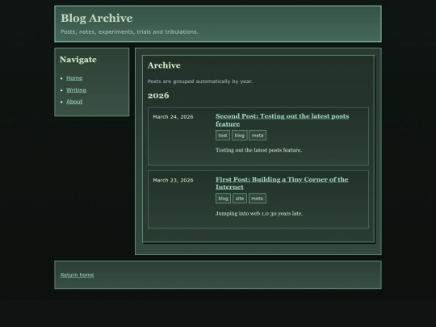Select the 'blog' tag on First Post

[x=223, y=199]
